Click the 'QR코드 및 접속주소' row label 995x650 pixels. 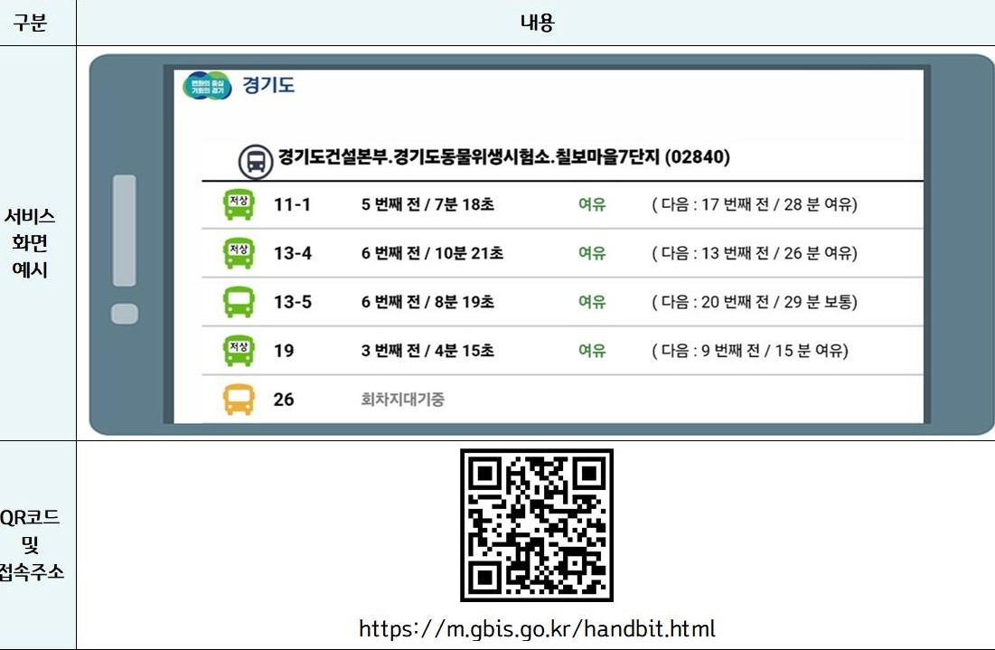[x=30, y=544]
